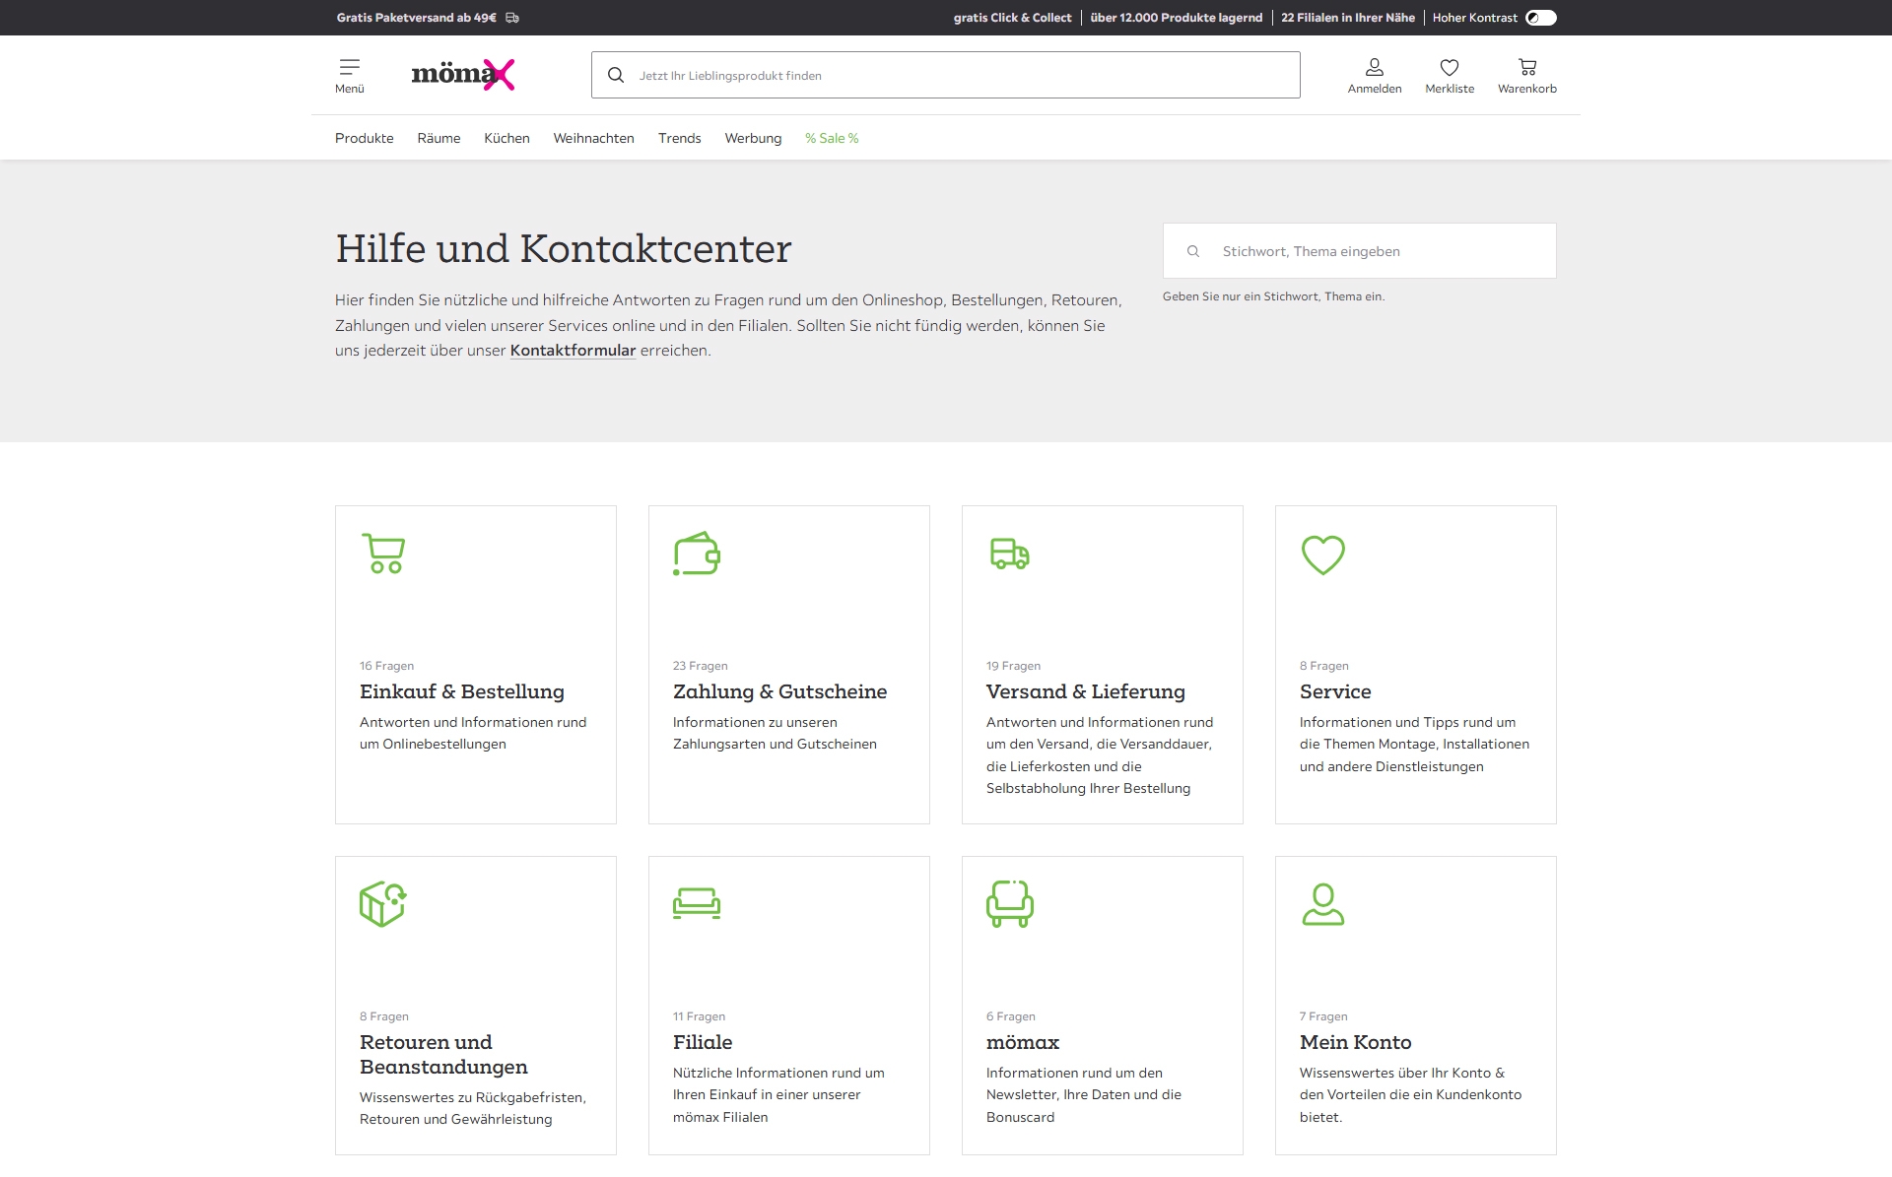Click the mömax logo
This screenshot has width=1892, height=1177.
pyautogui.click(x=463, y=74)
